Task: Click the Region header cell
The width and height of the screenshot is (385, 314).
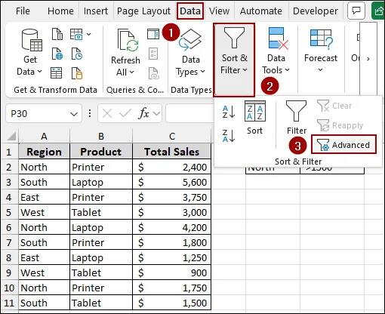Action: click(x=44, y=152)
